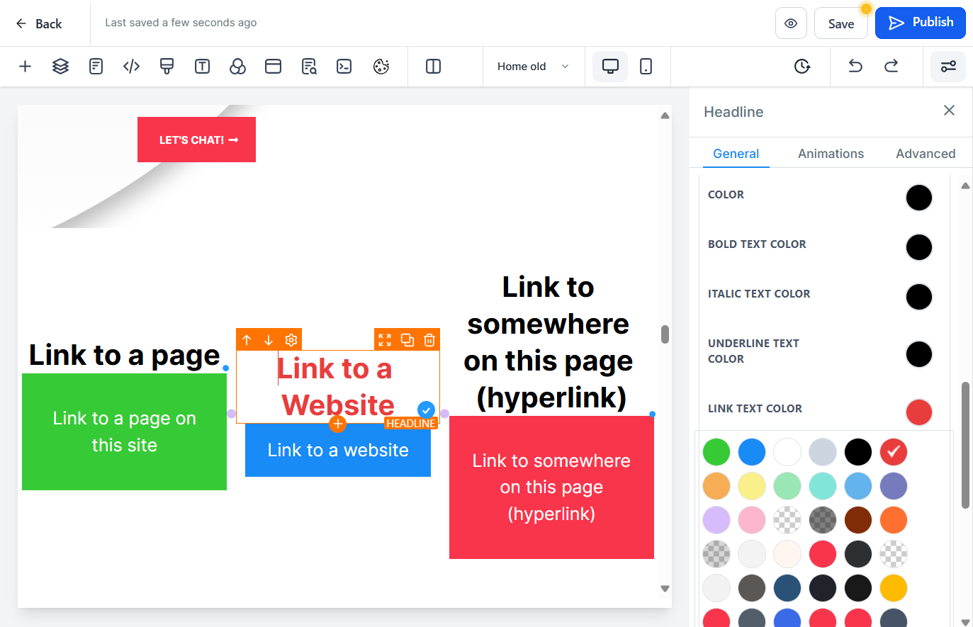Screen dimensions: 973x627
Task: Click red Link to somewhere on this page button
Action: pyautogui.click(x=551, y=487)
